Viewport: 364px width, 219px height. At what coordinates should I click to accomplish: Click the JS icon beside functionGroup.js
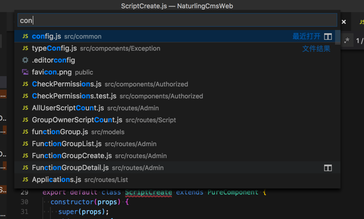pyautogui.click(x=26, y=132)
